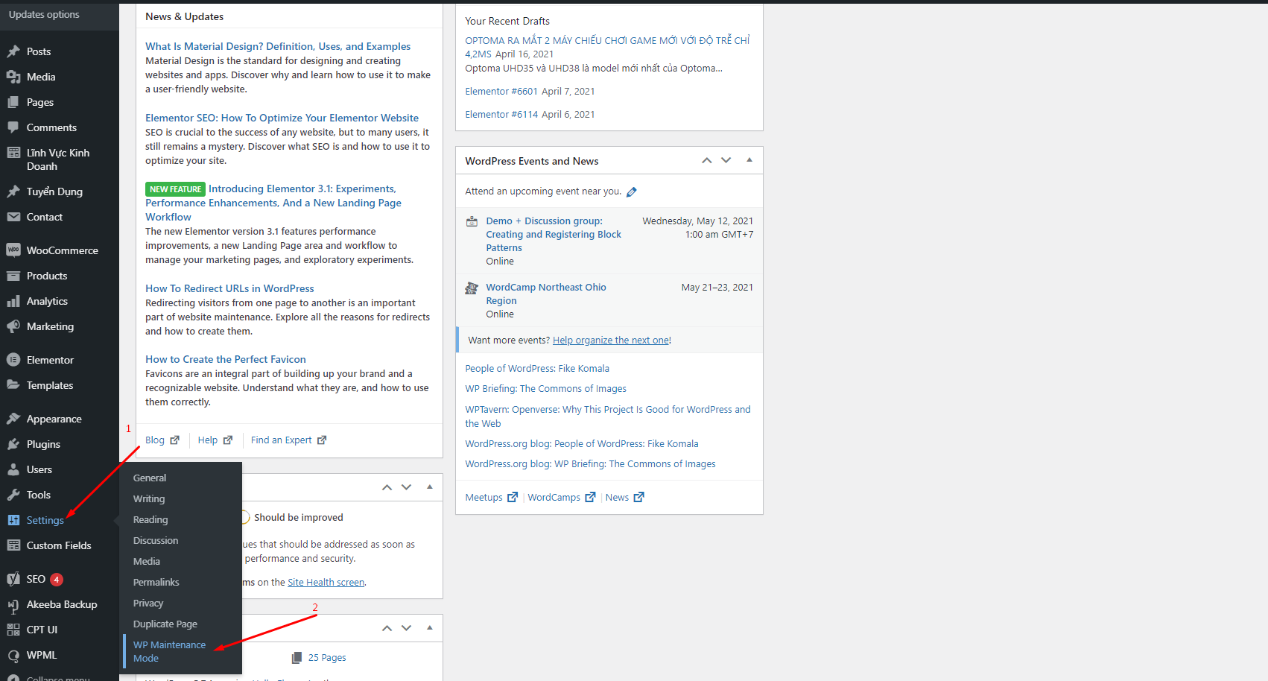This screenshot has height=681, width=1268.
Task: Open the Site Health screen link
Action: [326, 583]
